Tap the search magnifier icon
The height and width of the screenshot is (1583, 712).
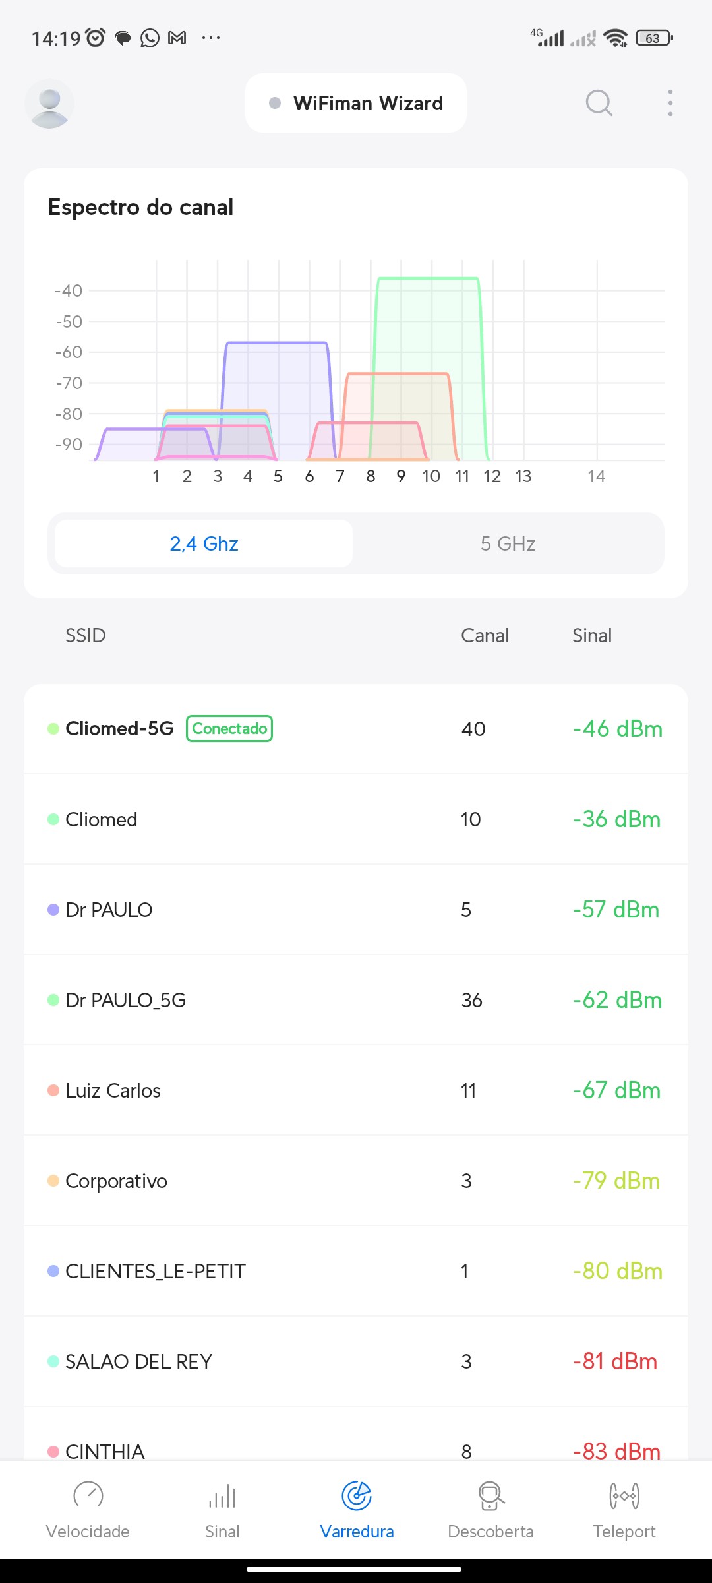599,103
